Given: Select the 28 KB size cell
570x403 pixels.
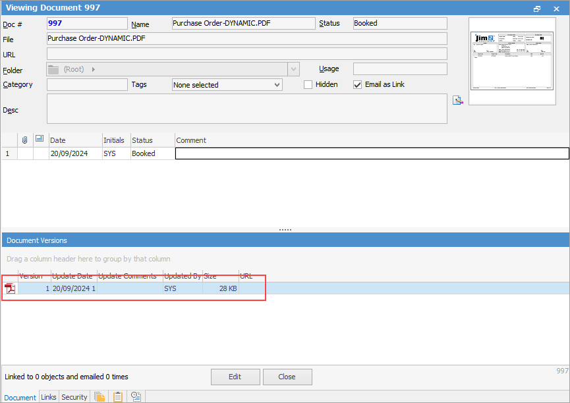Looking at the screenshot, I should coord(220,288).
